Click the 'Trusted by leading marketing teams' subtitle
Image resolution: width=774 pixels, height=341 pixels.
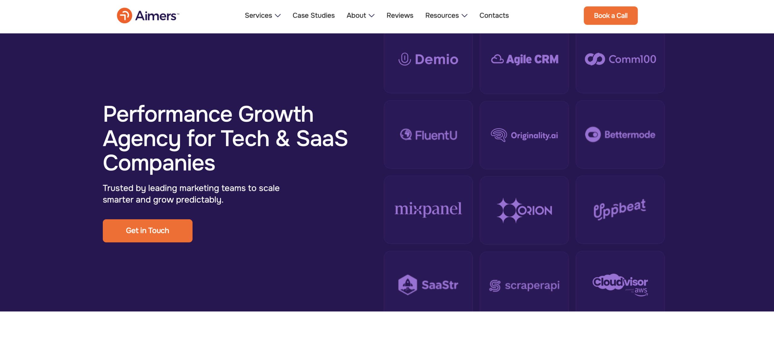coord(191,194)
